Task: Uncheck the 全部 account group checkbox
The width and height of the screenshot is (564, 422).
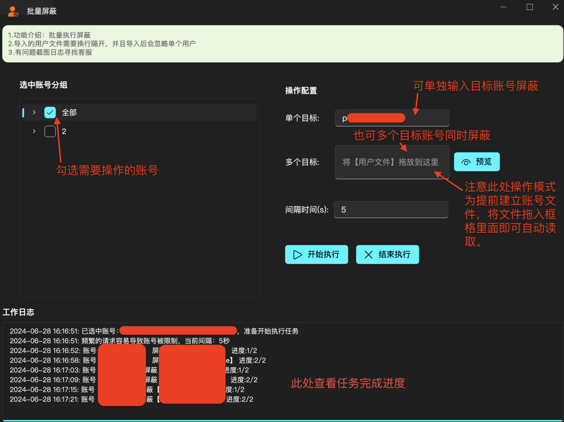Action: (x=50, y=112)
